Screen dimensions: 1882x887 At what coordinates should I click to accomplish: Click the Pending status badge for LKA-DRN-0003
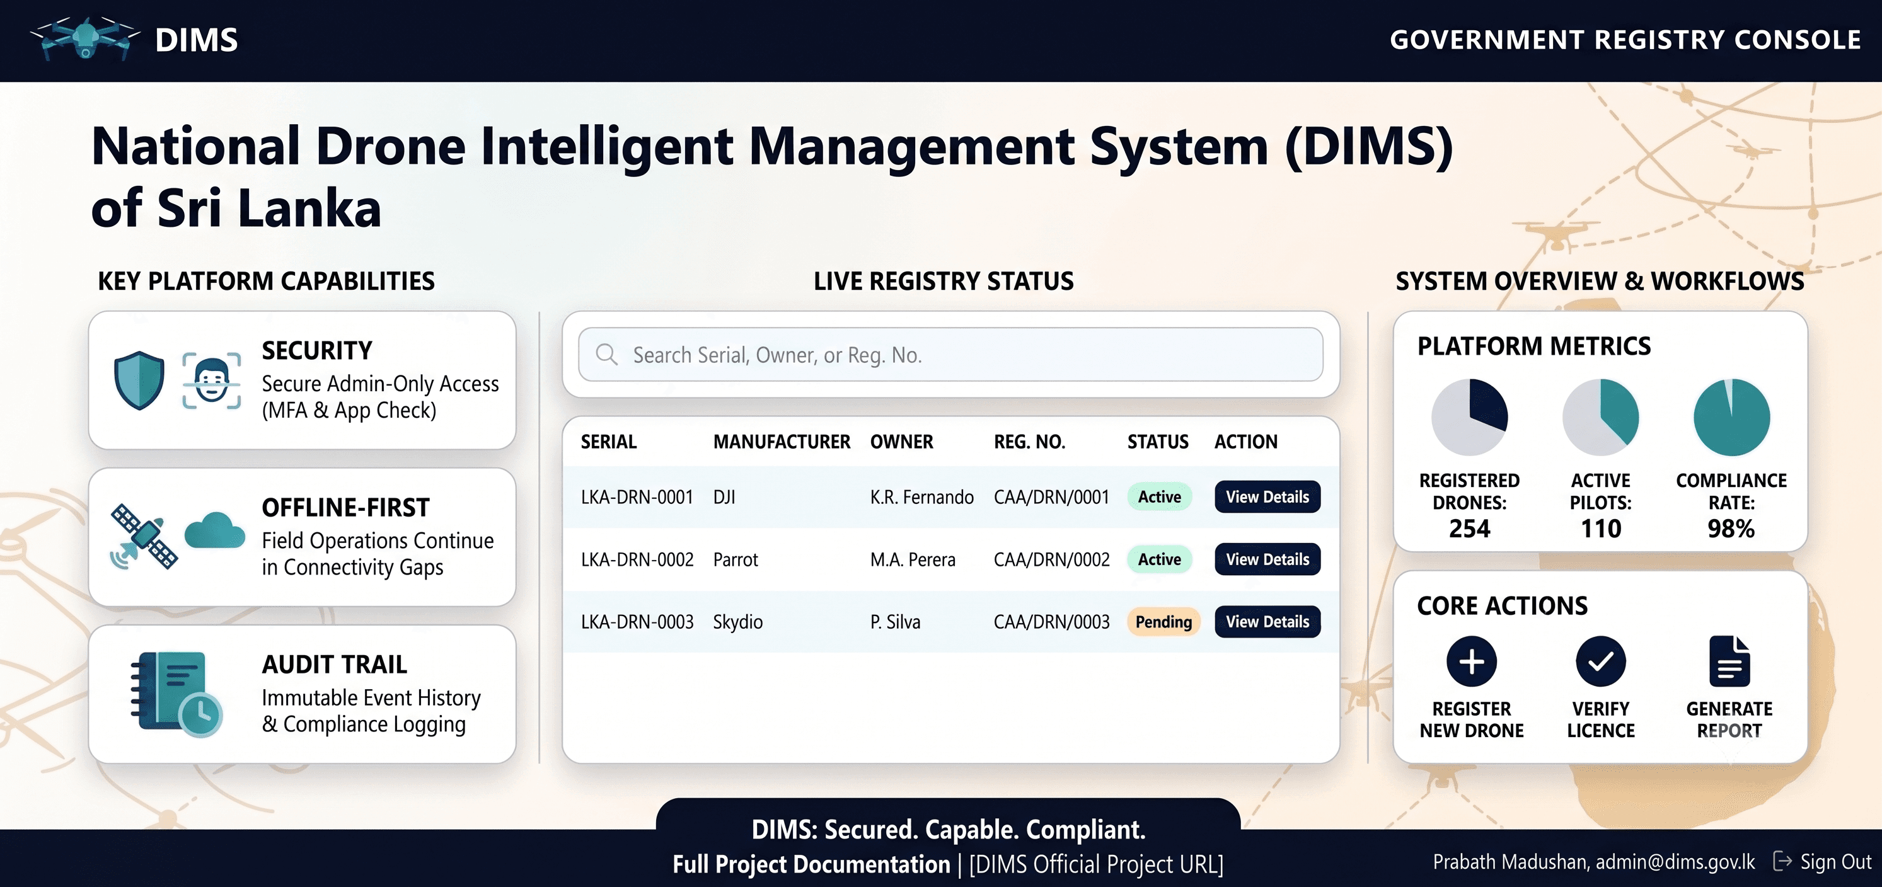point(1163,622)
